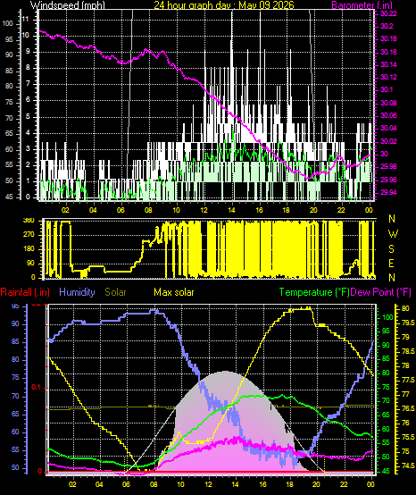This screenshot has width=416, height=495.
Task: Click the yellow Max solar legend label
Action: [174, 292]
